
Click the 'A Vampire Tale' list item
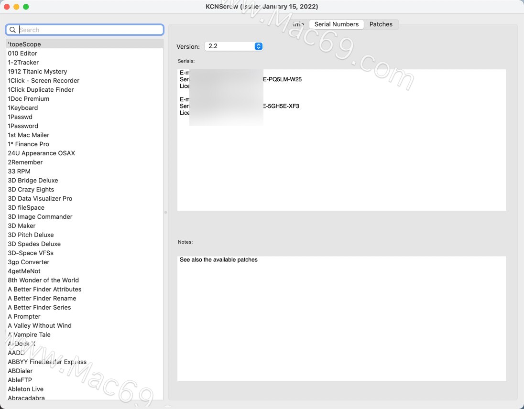pos(29,334)
